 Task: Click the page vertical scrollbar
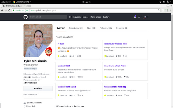(172, 38)
